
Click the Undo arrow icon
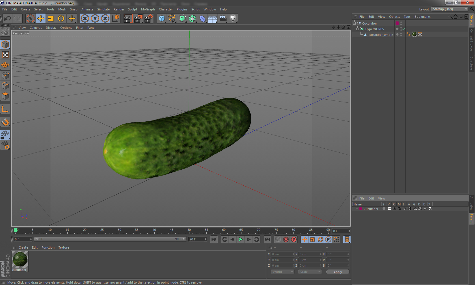pyautogui.click(x=8, y=19)
